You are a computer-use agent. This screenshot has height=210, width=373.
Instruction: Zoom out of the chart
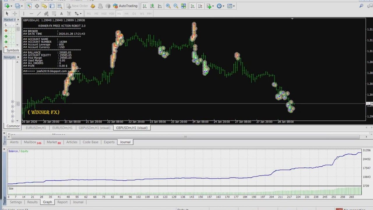(176, 6)
